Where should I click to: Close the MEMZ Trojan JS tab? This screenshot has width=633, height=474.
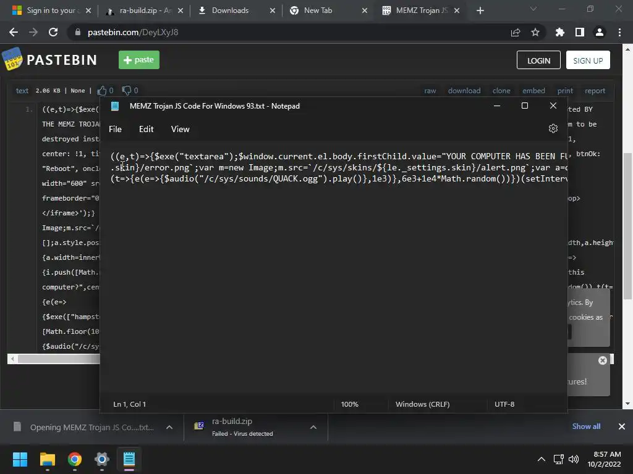(457, 10)
